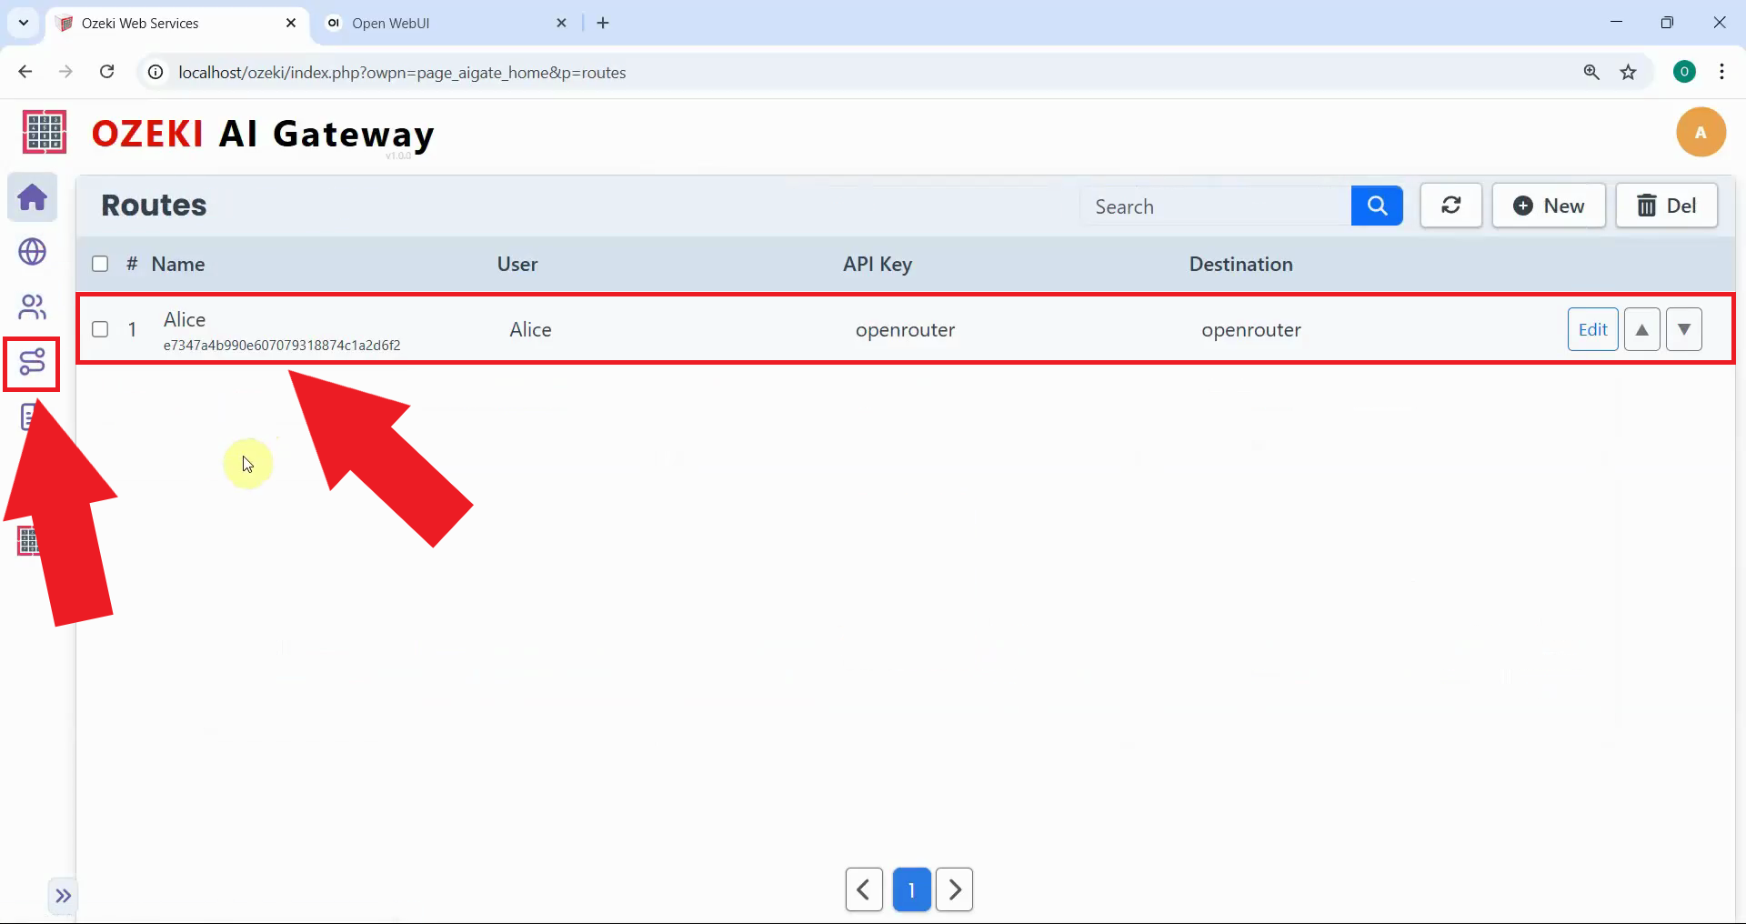This screenshot has height=924, width=1746.
Task: Click the down arrow on Alice's route
Action: [1684, 328]
